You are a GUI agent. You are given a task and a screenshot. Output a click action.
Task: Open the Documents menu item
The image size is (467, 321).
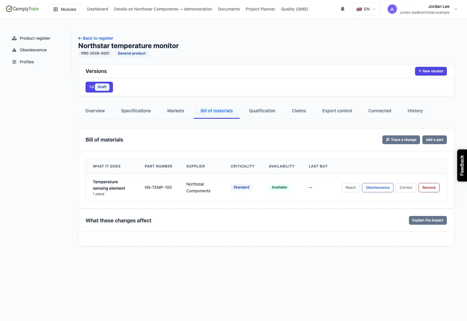click(x=229, y=9)
